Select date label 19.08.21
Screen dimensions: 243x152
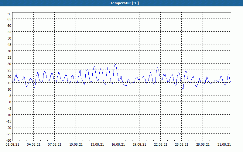click(139, 144)
